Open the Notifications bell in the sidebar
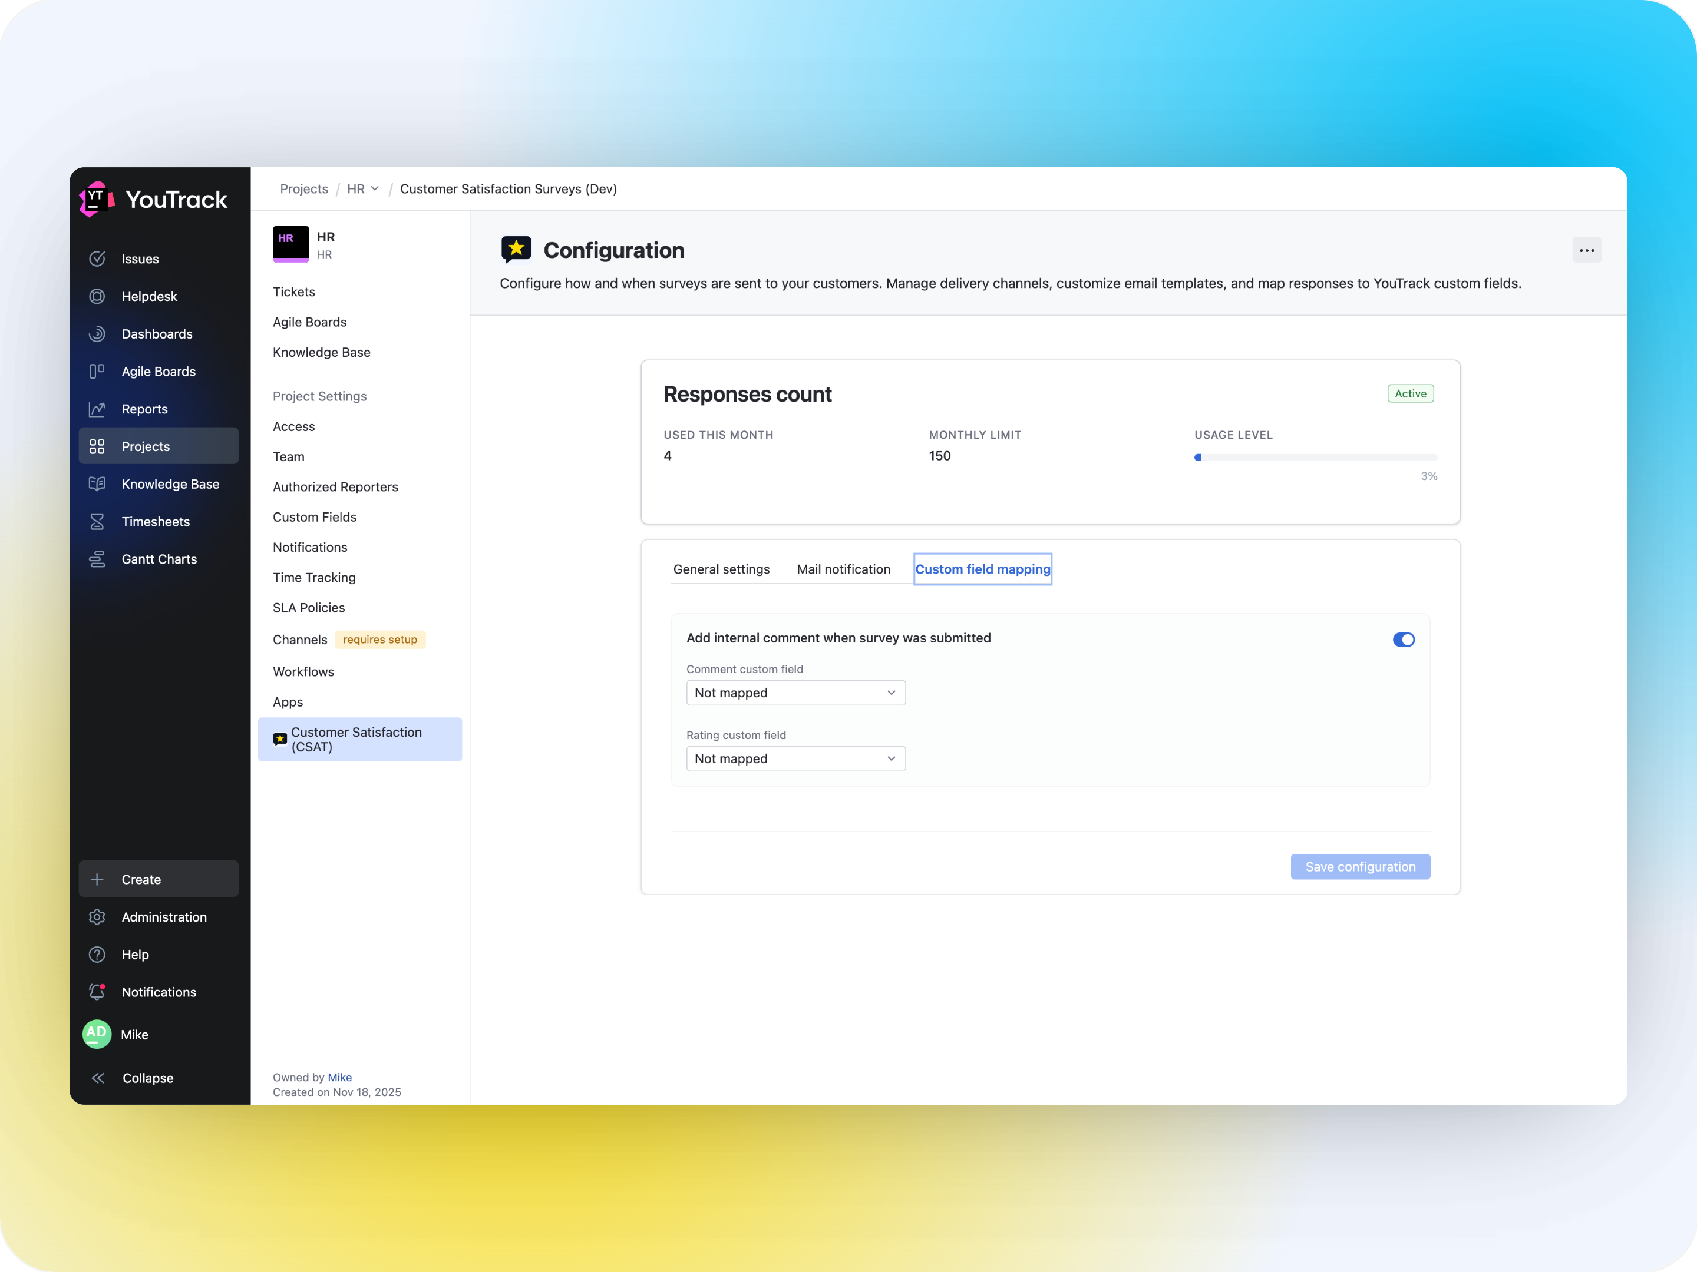Screen dimensions: 1697x1272 point(97,991)
